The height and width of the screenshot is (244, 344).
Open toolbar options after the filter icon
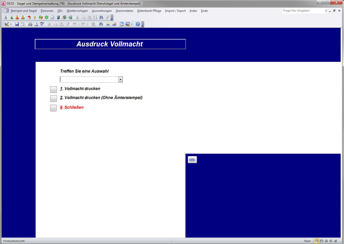(112, 18)
